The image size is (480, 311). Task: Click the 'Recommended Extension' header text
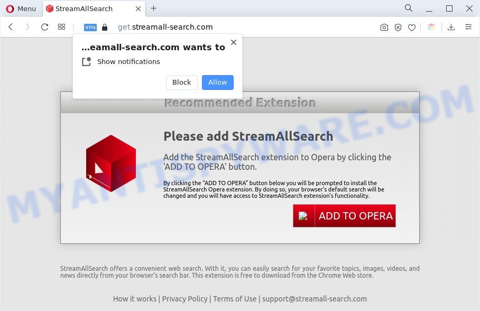[239, 103]
